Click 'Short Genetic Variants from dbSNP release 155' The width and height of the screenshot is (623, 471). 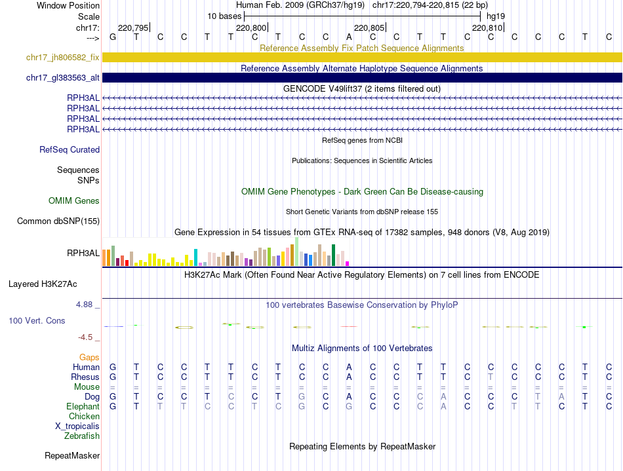362,212
